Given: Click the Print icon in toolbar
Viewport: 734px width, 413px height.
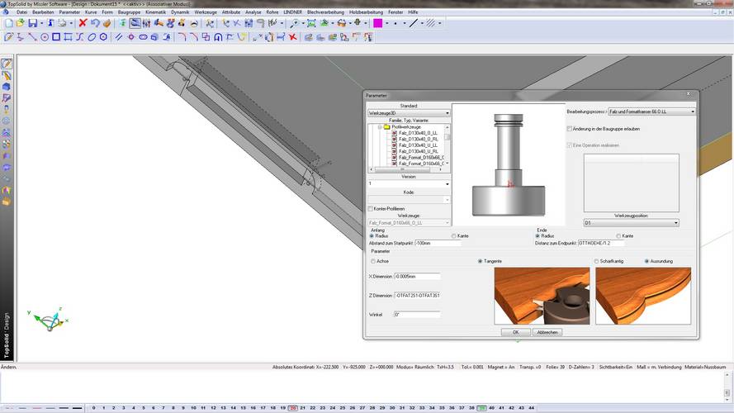Looking at the screenshot, I should point(62,23).
